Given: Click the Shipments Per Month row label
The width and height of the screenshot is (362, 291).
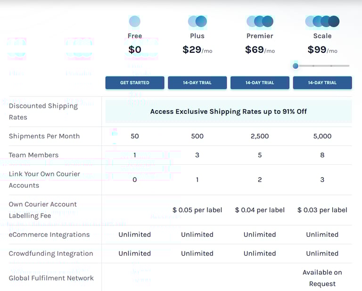Looking at the screenshot, I should tap(44, 136).
